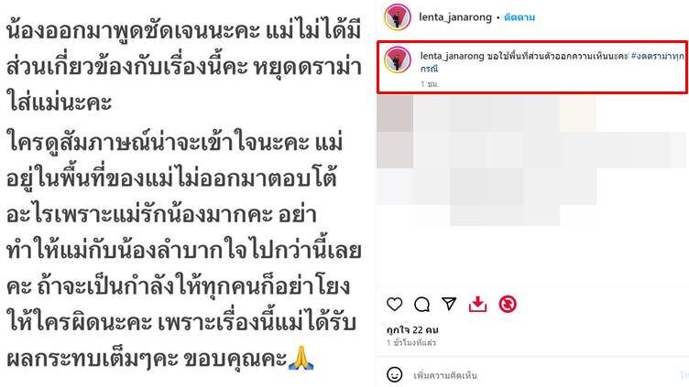
Task: View who liked: ถูกใจ 22 คน
Action: tap(412, 329)
